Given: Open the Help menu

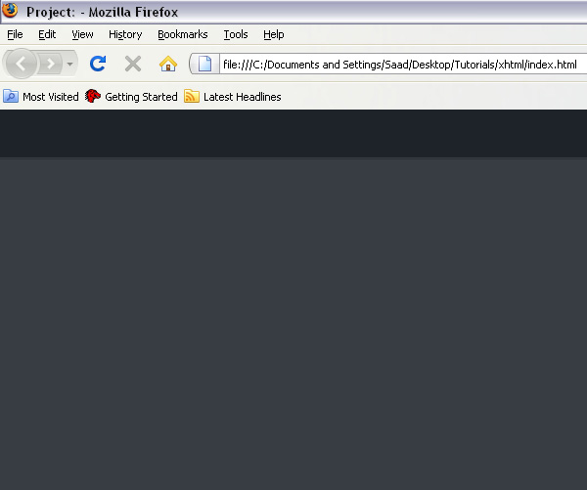Looking at the screenshot, I should pos(274,34).
